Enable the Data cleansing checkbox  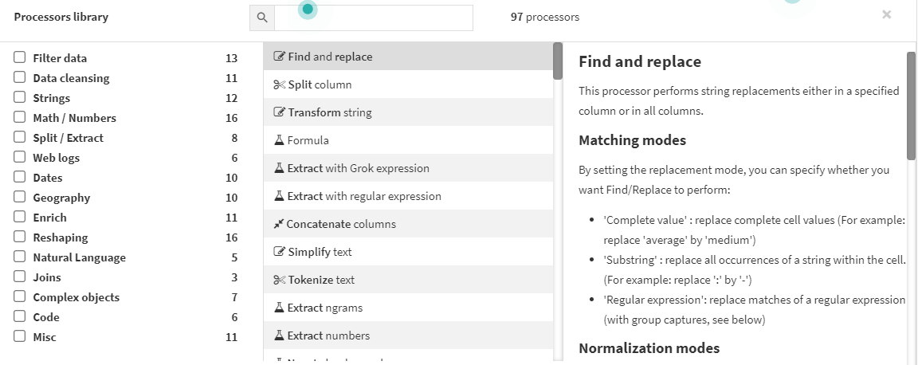tap(20, 77)
